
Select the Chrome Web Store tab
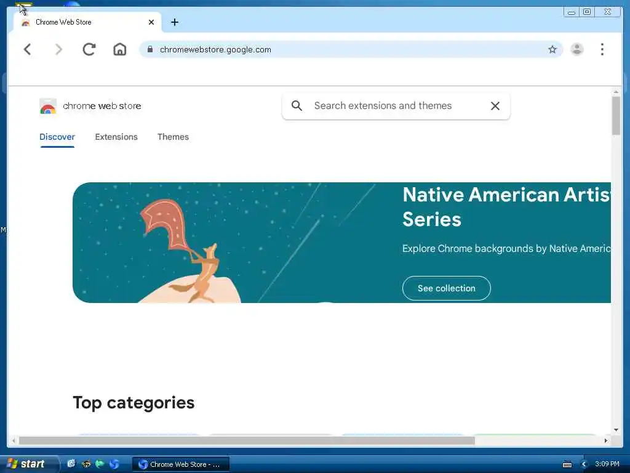coord(87,22)
